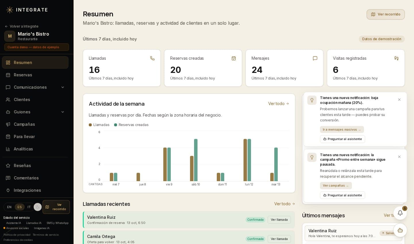This screenshot has height=244, width=414.
Task: Open Resumen in the sidebar
Action: 35,63
